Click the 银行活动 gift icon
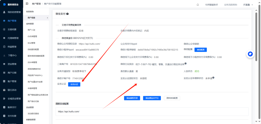Screen dimensions: 261x124 coord(4,90)
